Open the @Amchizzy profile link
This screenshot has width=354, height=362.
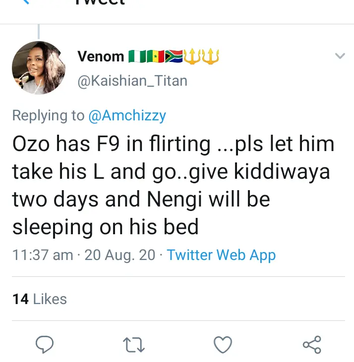127,115
